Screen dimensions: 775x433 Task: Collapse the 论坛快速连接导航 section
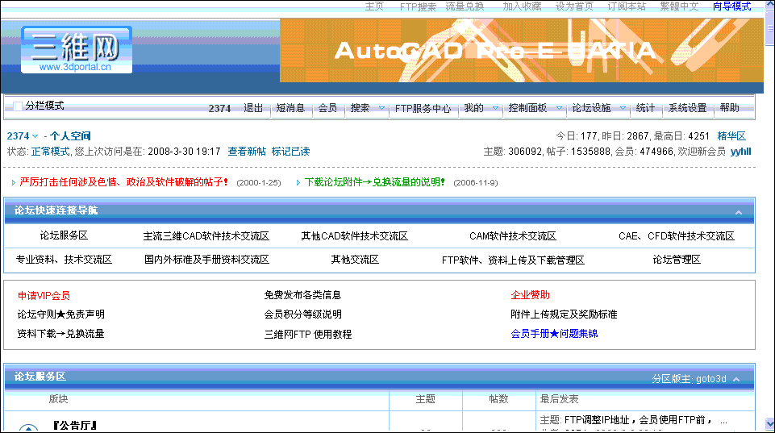pyautogui.click(x=739, y=212)
